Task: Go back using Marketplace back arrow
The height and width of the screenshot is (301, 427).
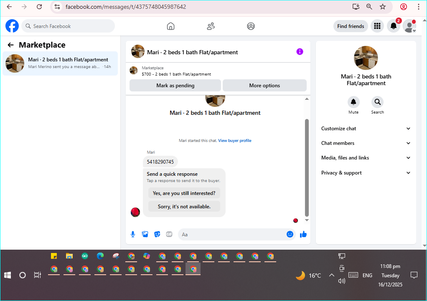Action: 10,45
